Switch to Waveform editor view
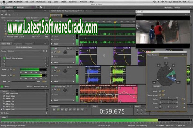The image size is (193, 128). 7,7
